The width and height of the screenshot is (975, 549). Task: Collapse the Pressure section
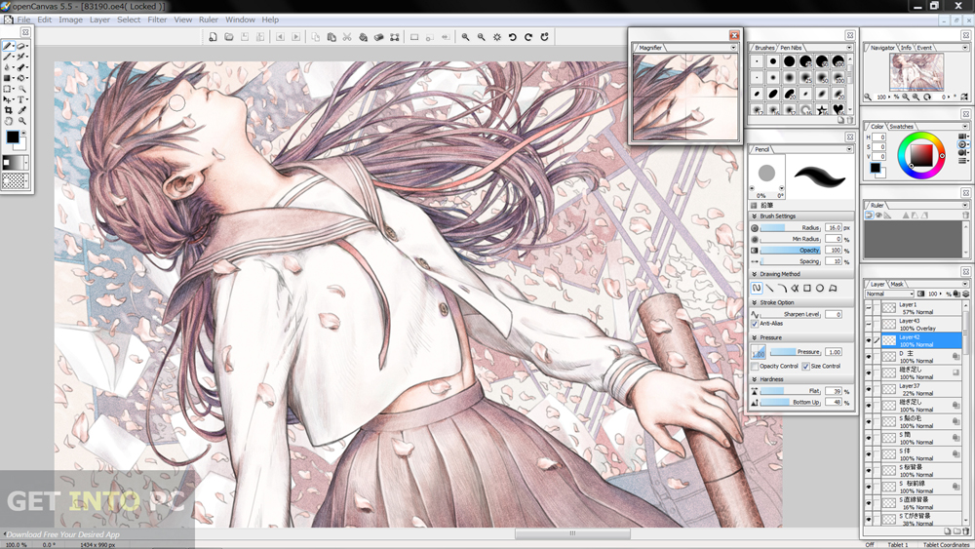coord(755,337)
